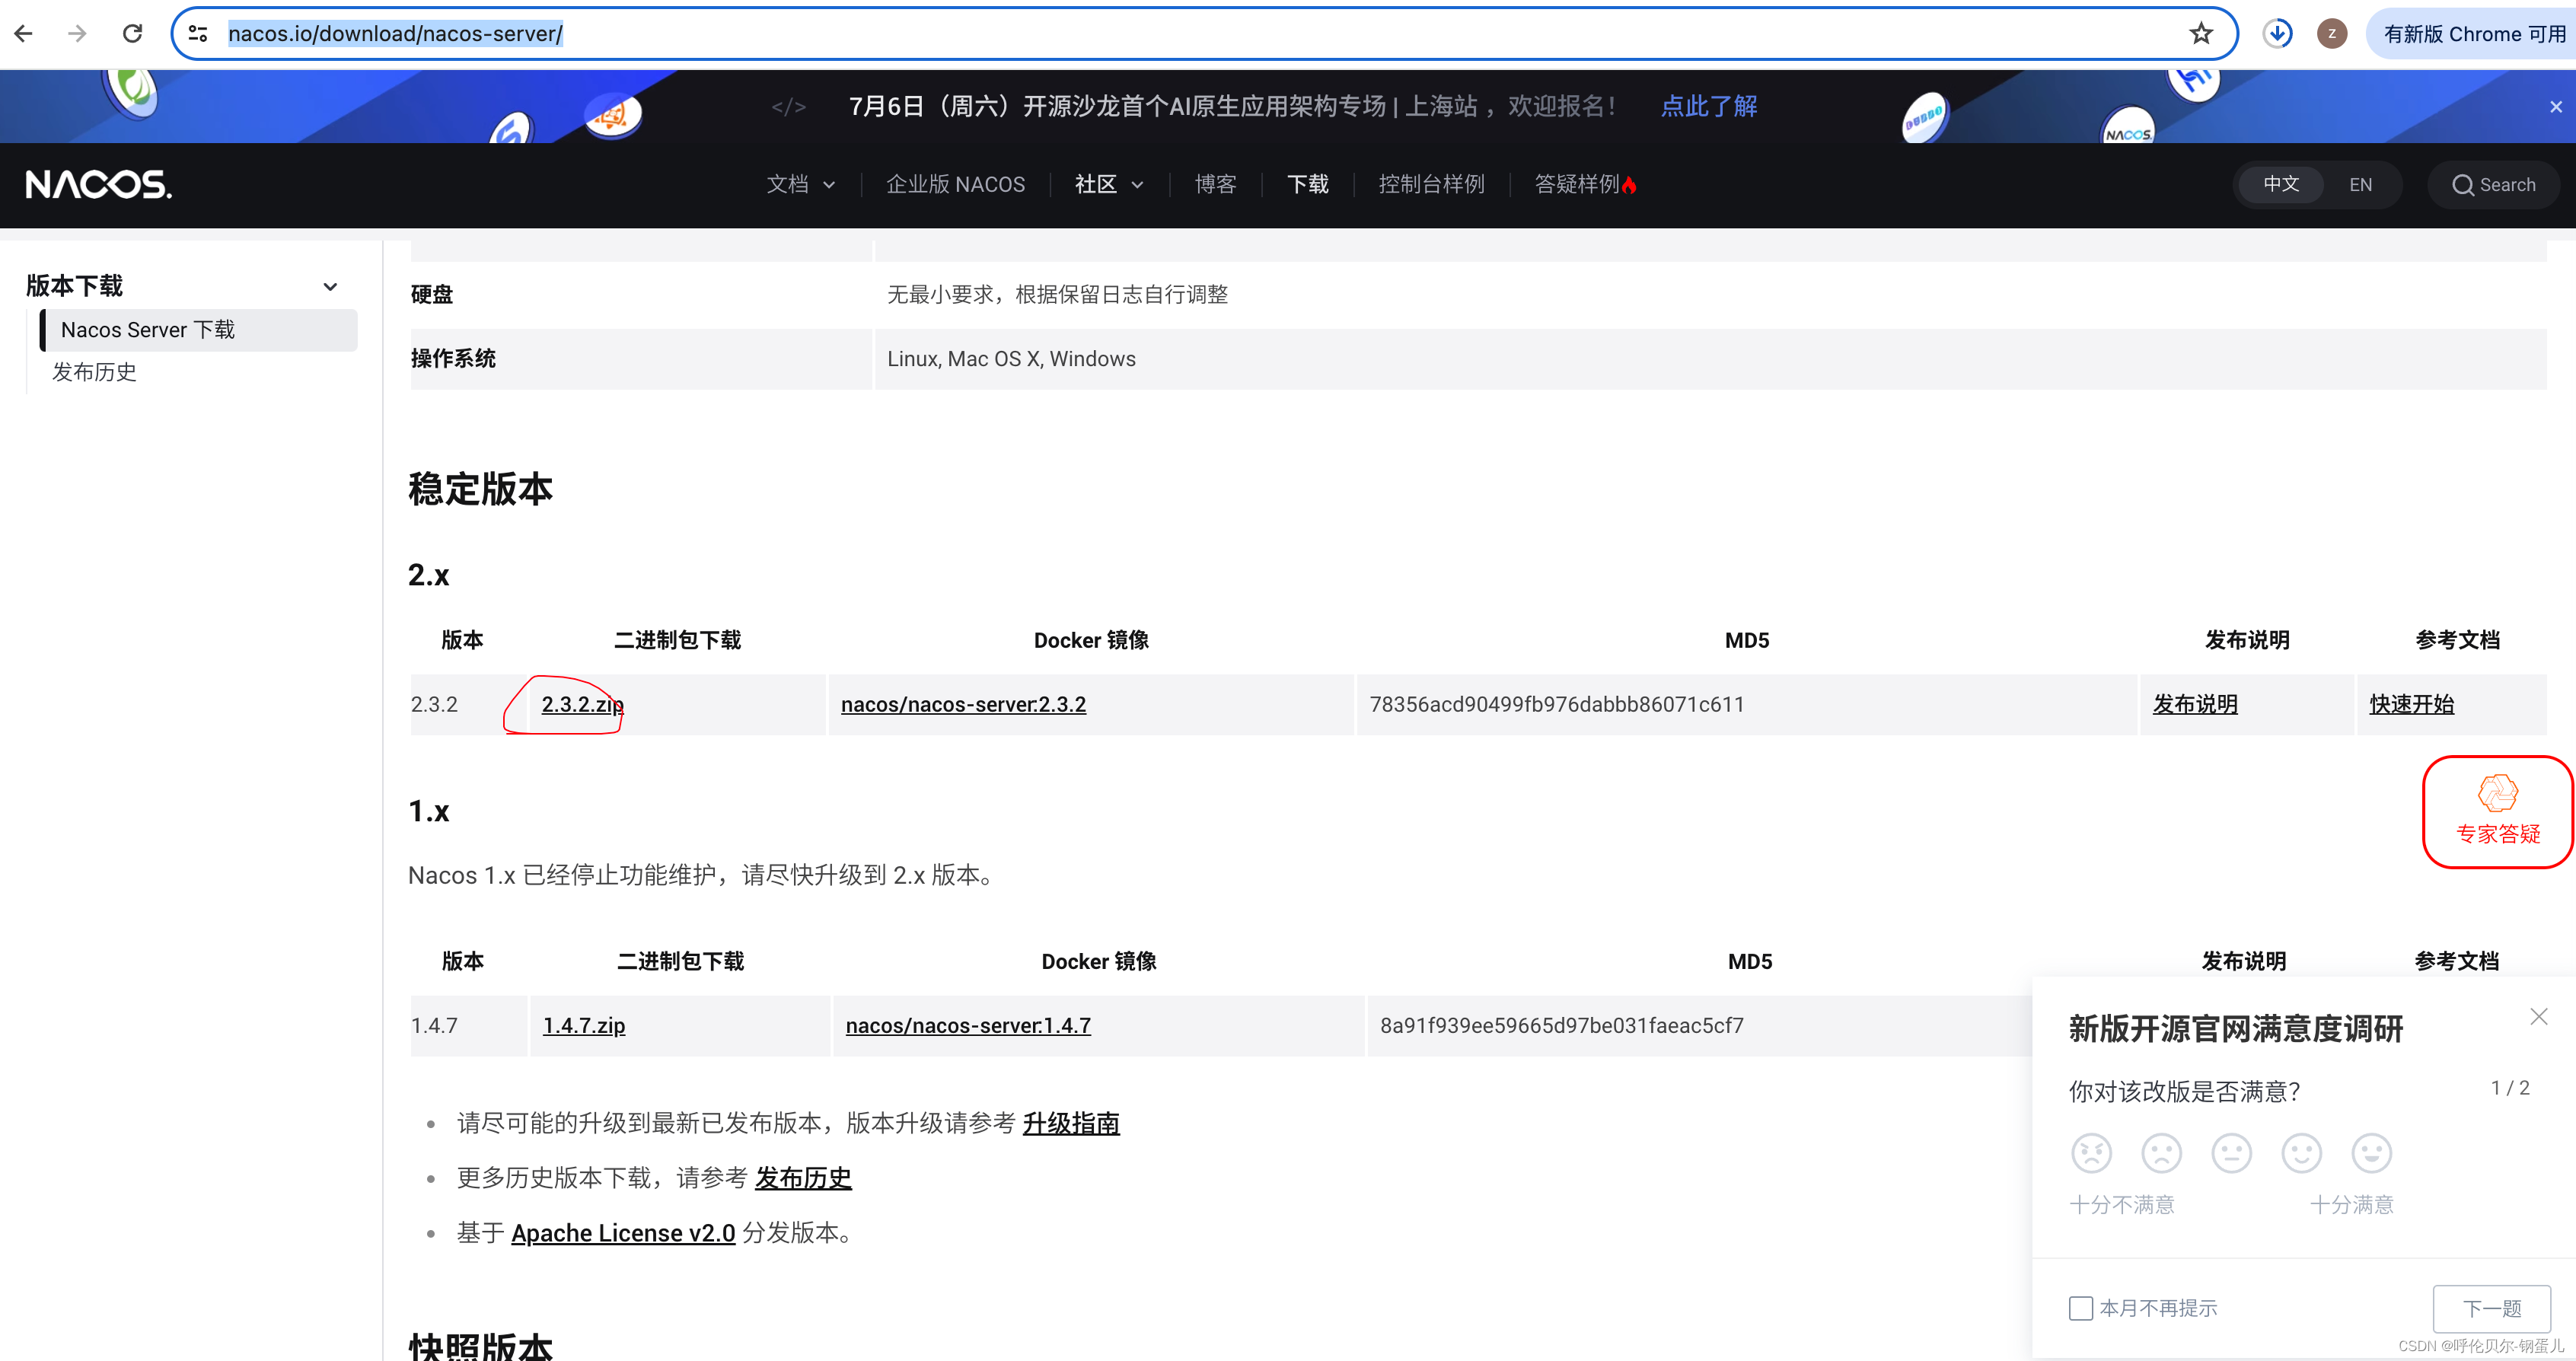Click MD5 value 78356acd90499fb976dabbb86071c611

point(1556,704)
